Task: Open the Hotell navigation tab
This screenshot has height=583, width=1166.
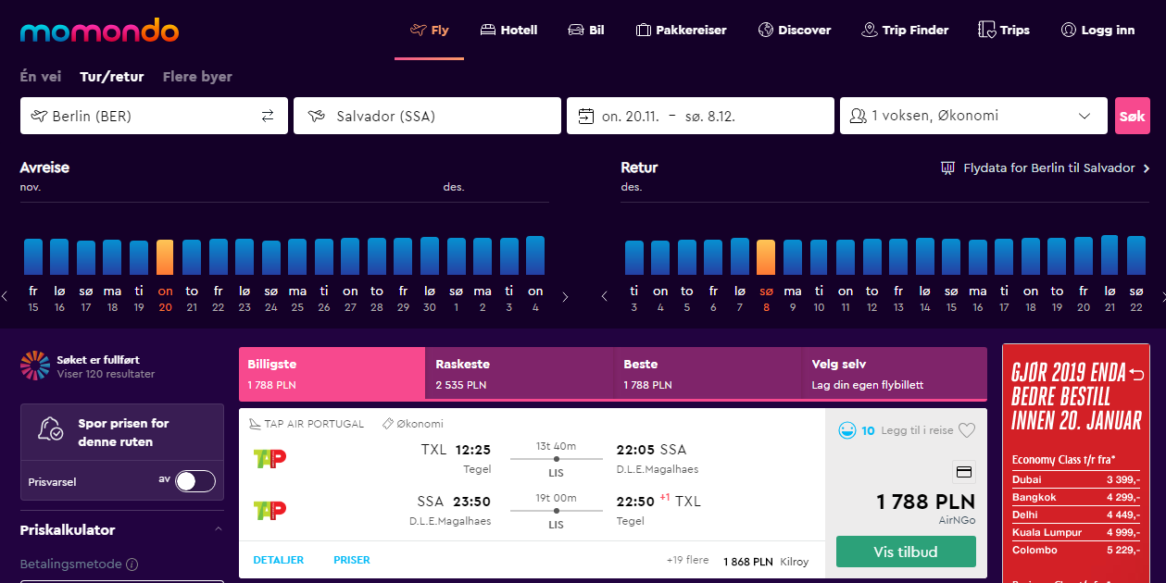Action: (508, 30)
